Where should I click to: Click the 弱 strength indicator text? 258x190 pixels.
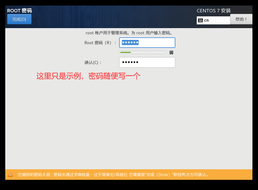[171, 53]
